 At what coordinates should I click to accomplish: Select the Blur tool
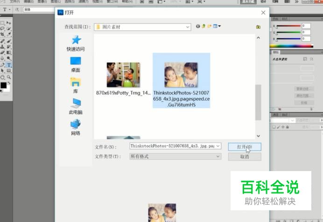(2, 58)
